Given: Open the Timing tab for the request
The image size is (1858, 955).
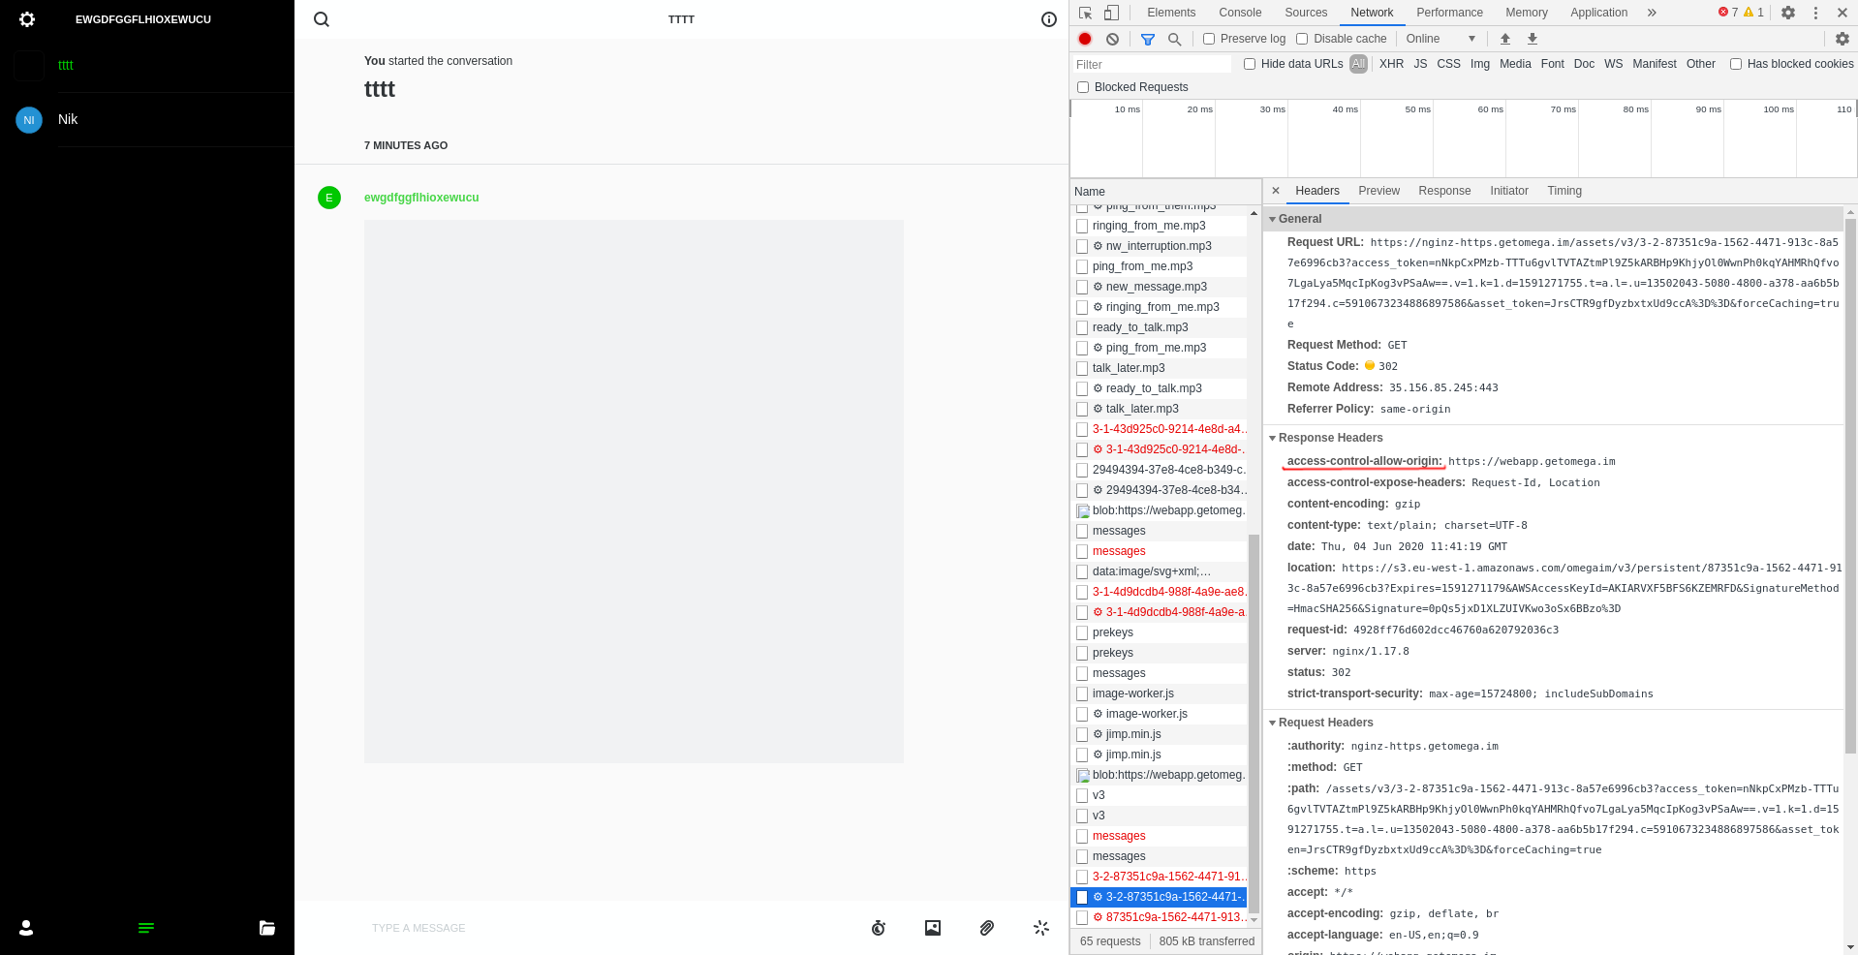Looking at the screenshot, I should coord(1564,191).
